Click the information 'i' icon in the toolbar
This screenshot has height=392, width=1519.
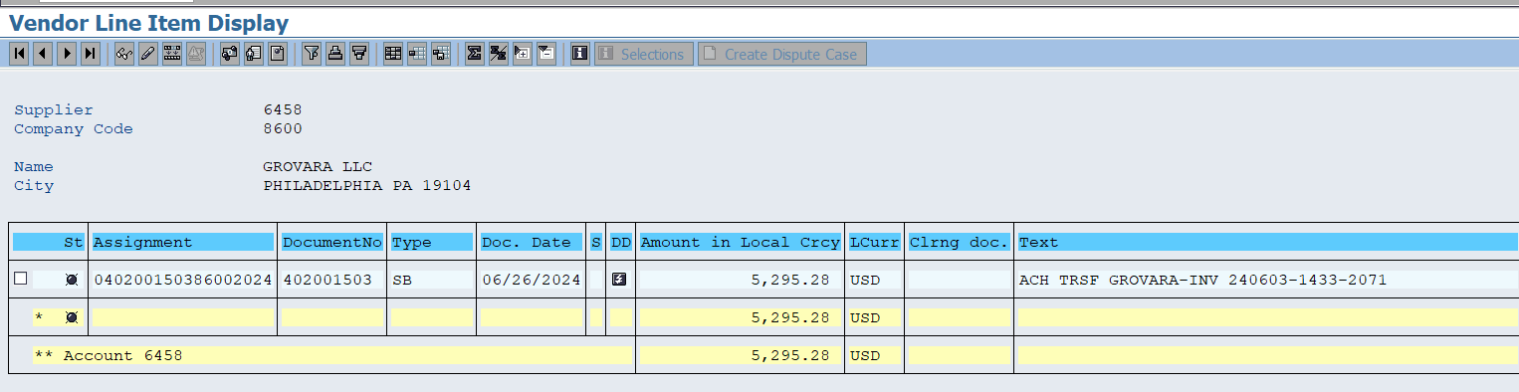point(580,54)
